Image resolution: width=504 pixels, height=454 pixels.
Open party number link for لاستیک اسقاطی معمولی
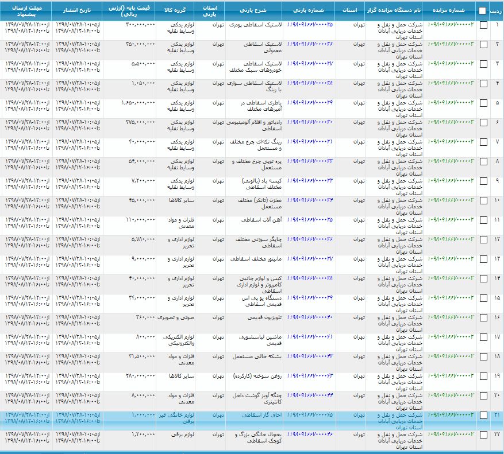click(310, 44)
